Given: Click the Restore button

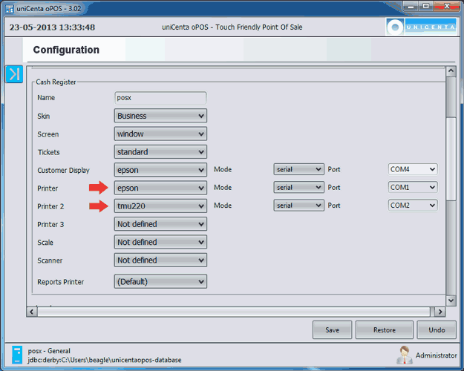Looking at the screenshot, I should pyautogui.click(x=384, y=329).
